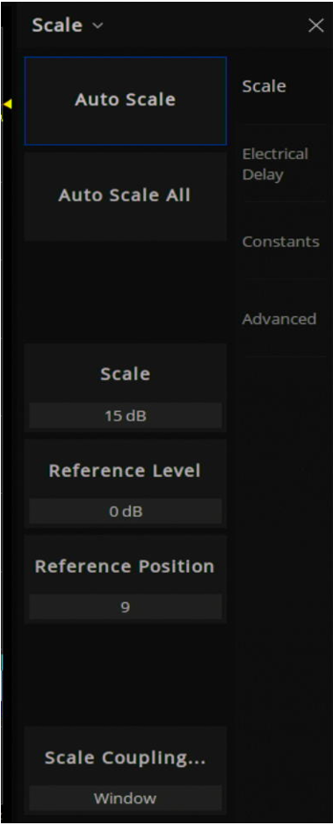Image resolution: width=333 pixels, height=825 pixels.
Task: Click the Scale panel title text
Action: pyautogui.click(x=57, y=25)
